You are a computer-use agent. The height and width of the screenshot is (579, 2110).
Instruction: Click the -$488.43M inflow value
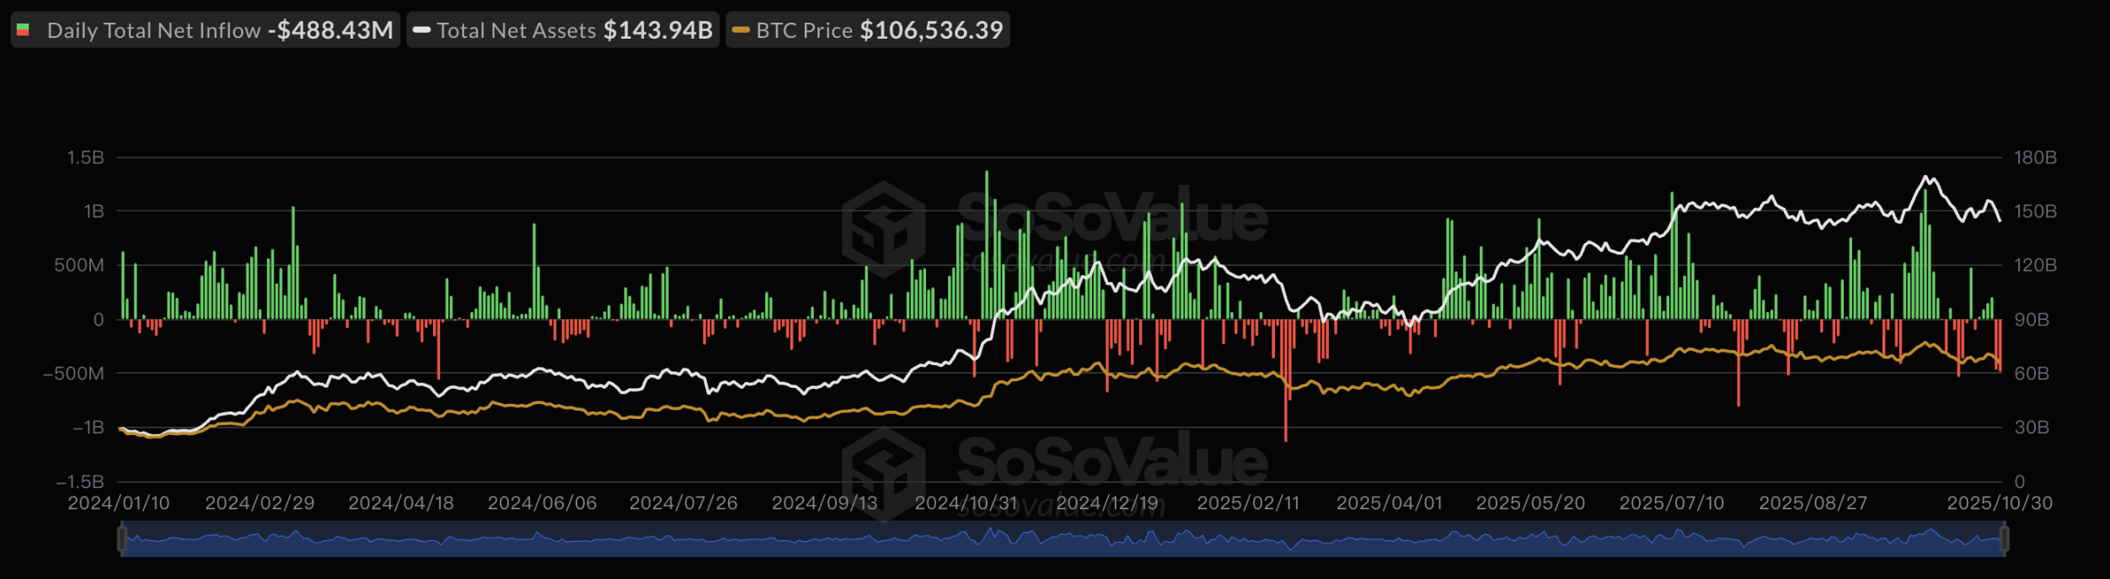[330, 30]
